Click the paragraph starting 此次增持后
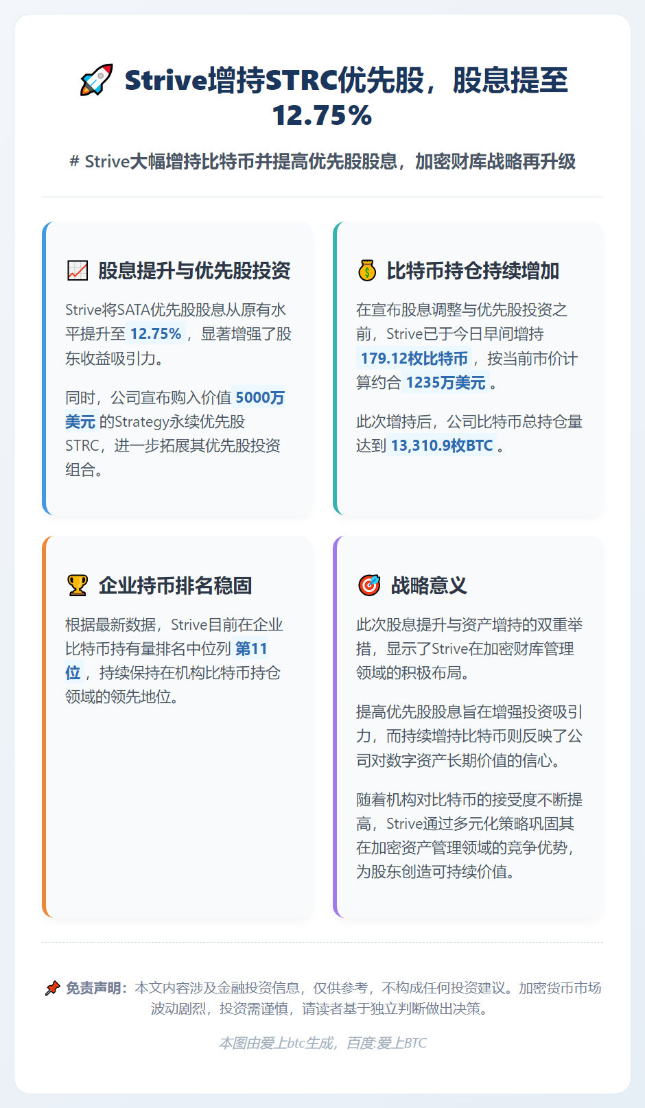The image size is (645, 1108). tap(469, 434)
